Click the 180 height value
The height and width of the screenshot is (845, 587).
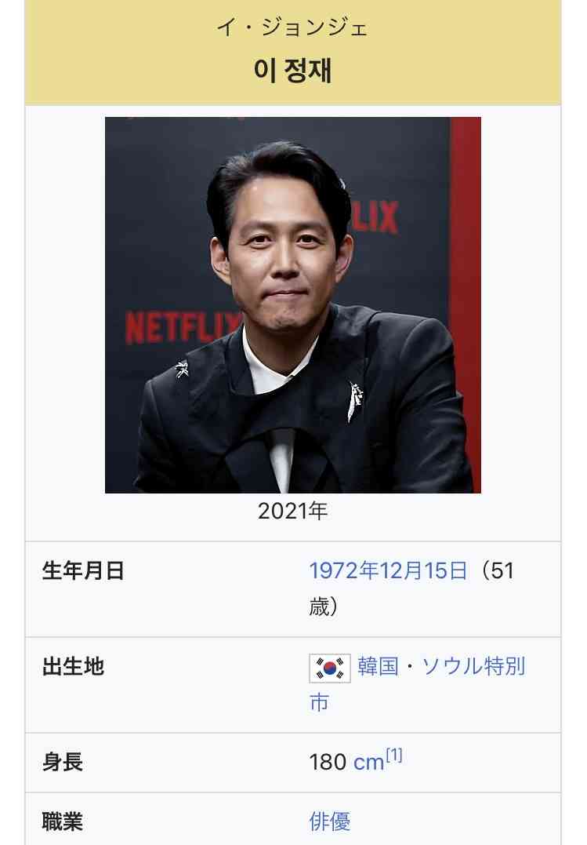click(328, 763)
